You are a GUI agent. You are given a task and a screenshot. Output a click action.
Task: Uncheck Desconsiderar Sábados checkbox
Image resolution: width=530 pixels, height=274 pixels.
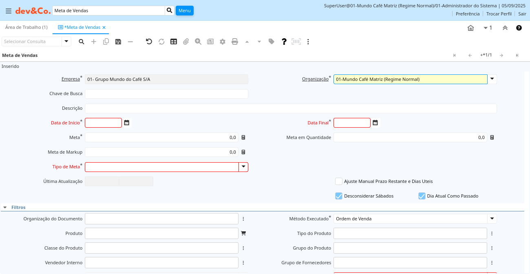click(338, 196)
